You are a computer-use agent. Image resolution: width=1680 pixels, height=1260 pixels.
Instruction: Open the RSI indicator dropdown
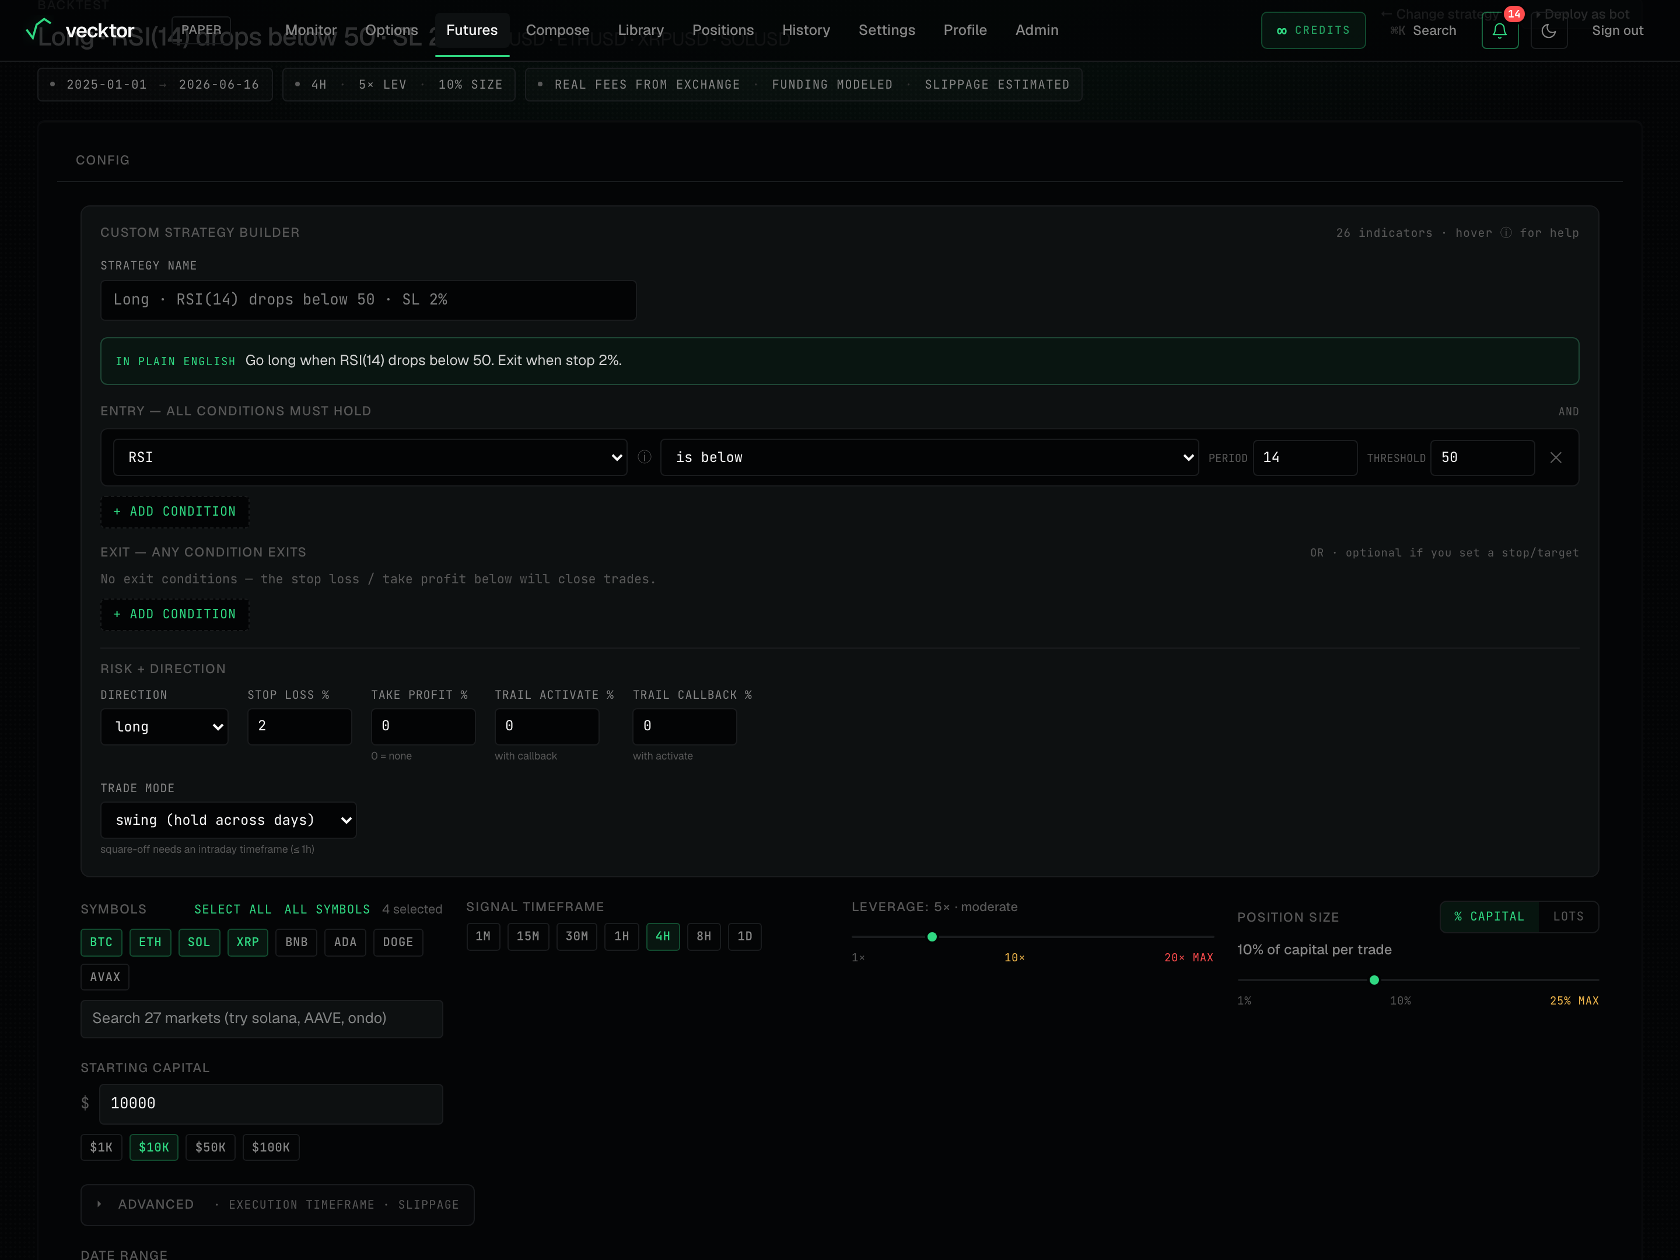pyautogui.click(x=370, y=457)
